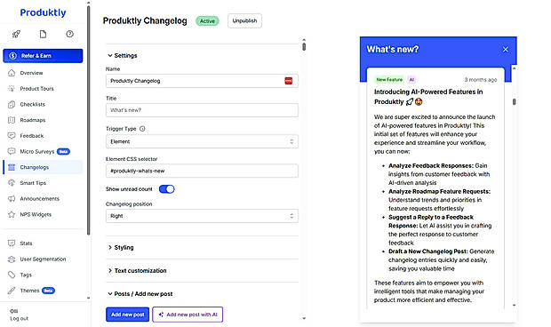Open the document icon below the logo

pos(43,34)
